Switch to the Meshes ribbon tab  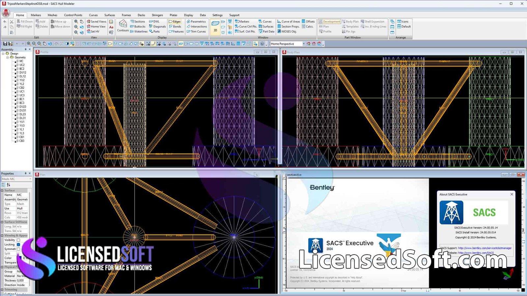pyautogui.click(x=52, y=15)
